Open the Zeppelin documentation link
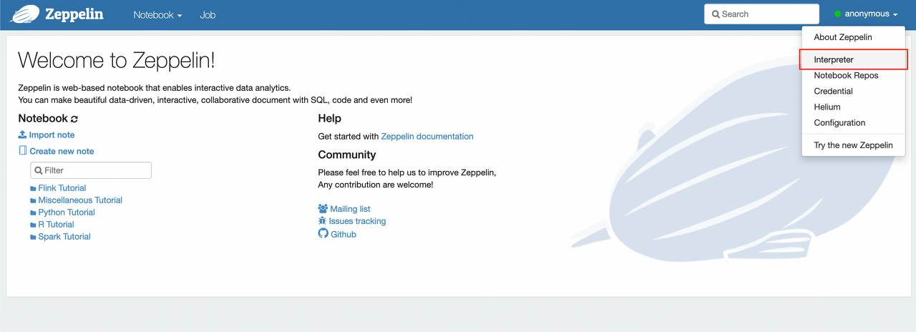 click(427, 136)
